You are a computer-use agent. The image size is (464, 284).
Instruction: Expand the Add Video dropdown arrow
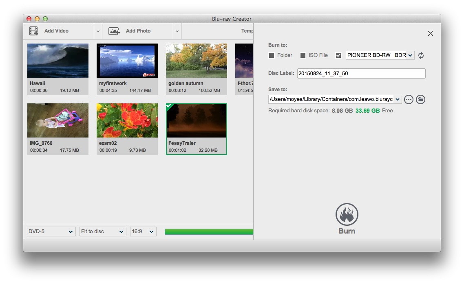(x=98, y=31)
